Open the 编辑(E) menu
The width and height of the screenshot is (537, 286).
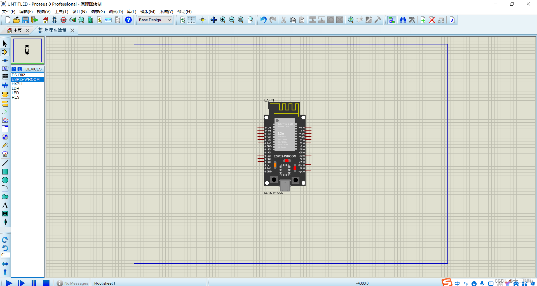tap(26, 12)
